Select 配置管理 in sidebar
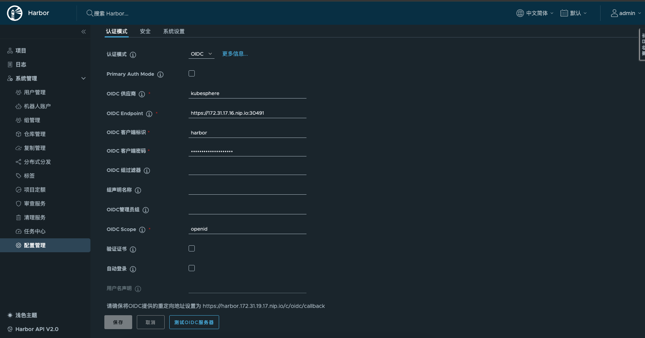The image size is (645, 338). [45, 245]
